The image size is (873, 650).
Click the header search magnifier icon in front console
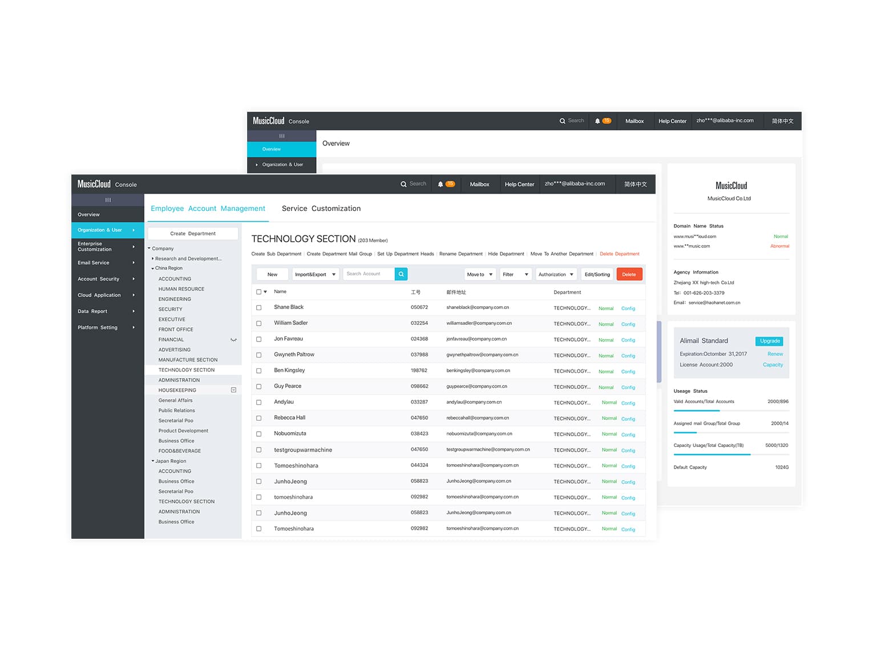click(x=403, y=184)
